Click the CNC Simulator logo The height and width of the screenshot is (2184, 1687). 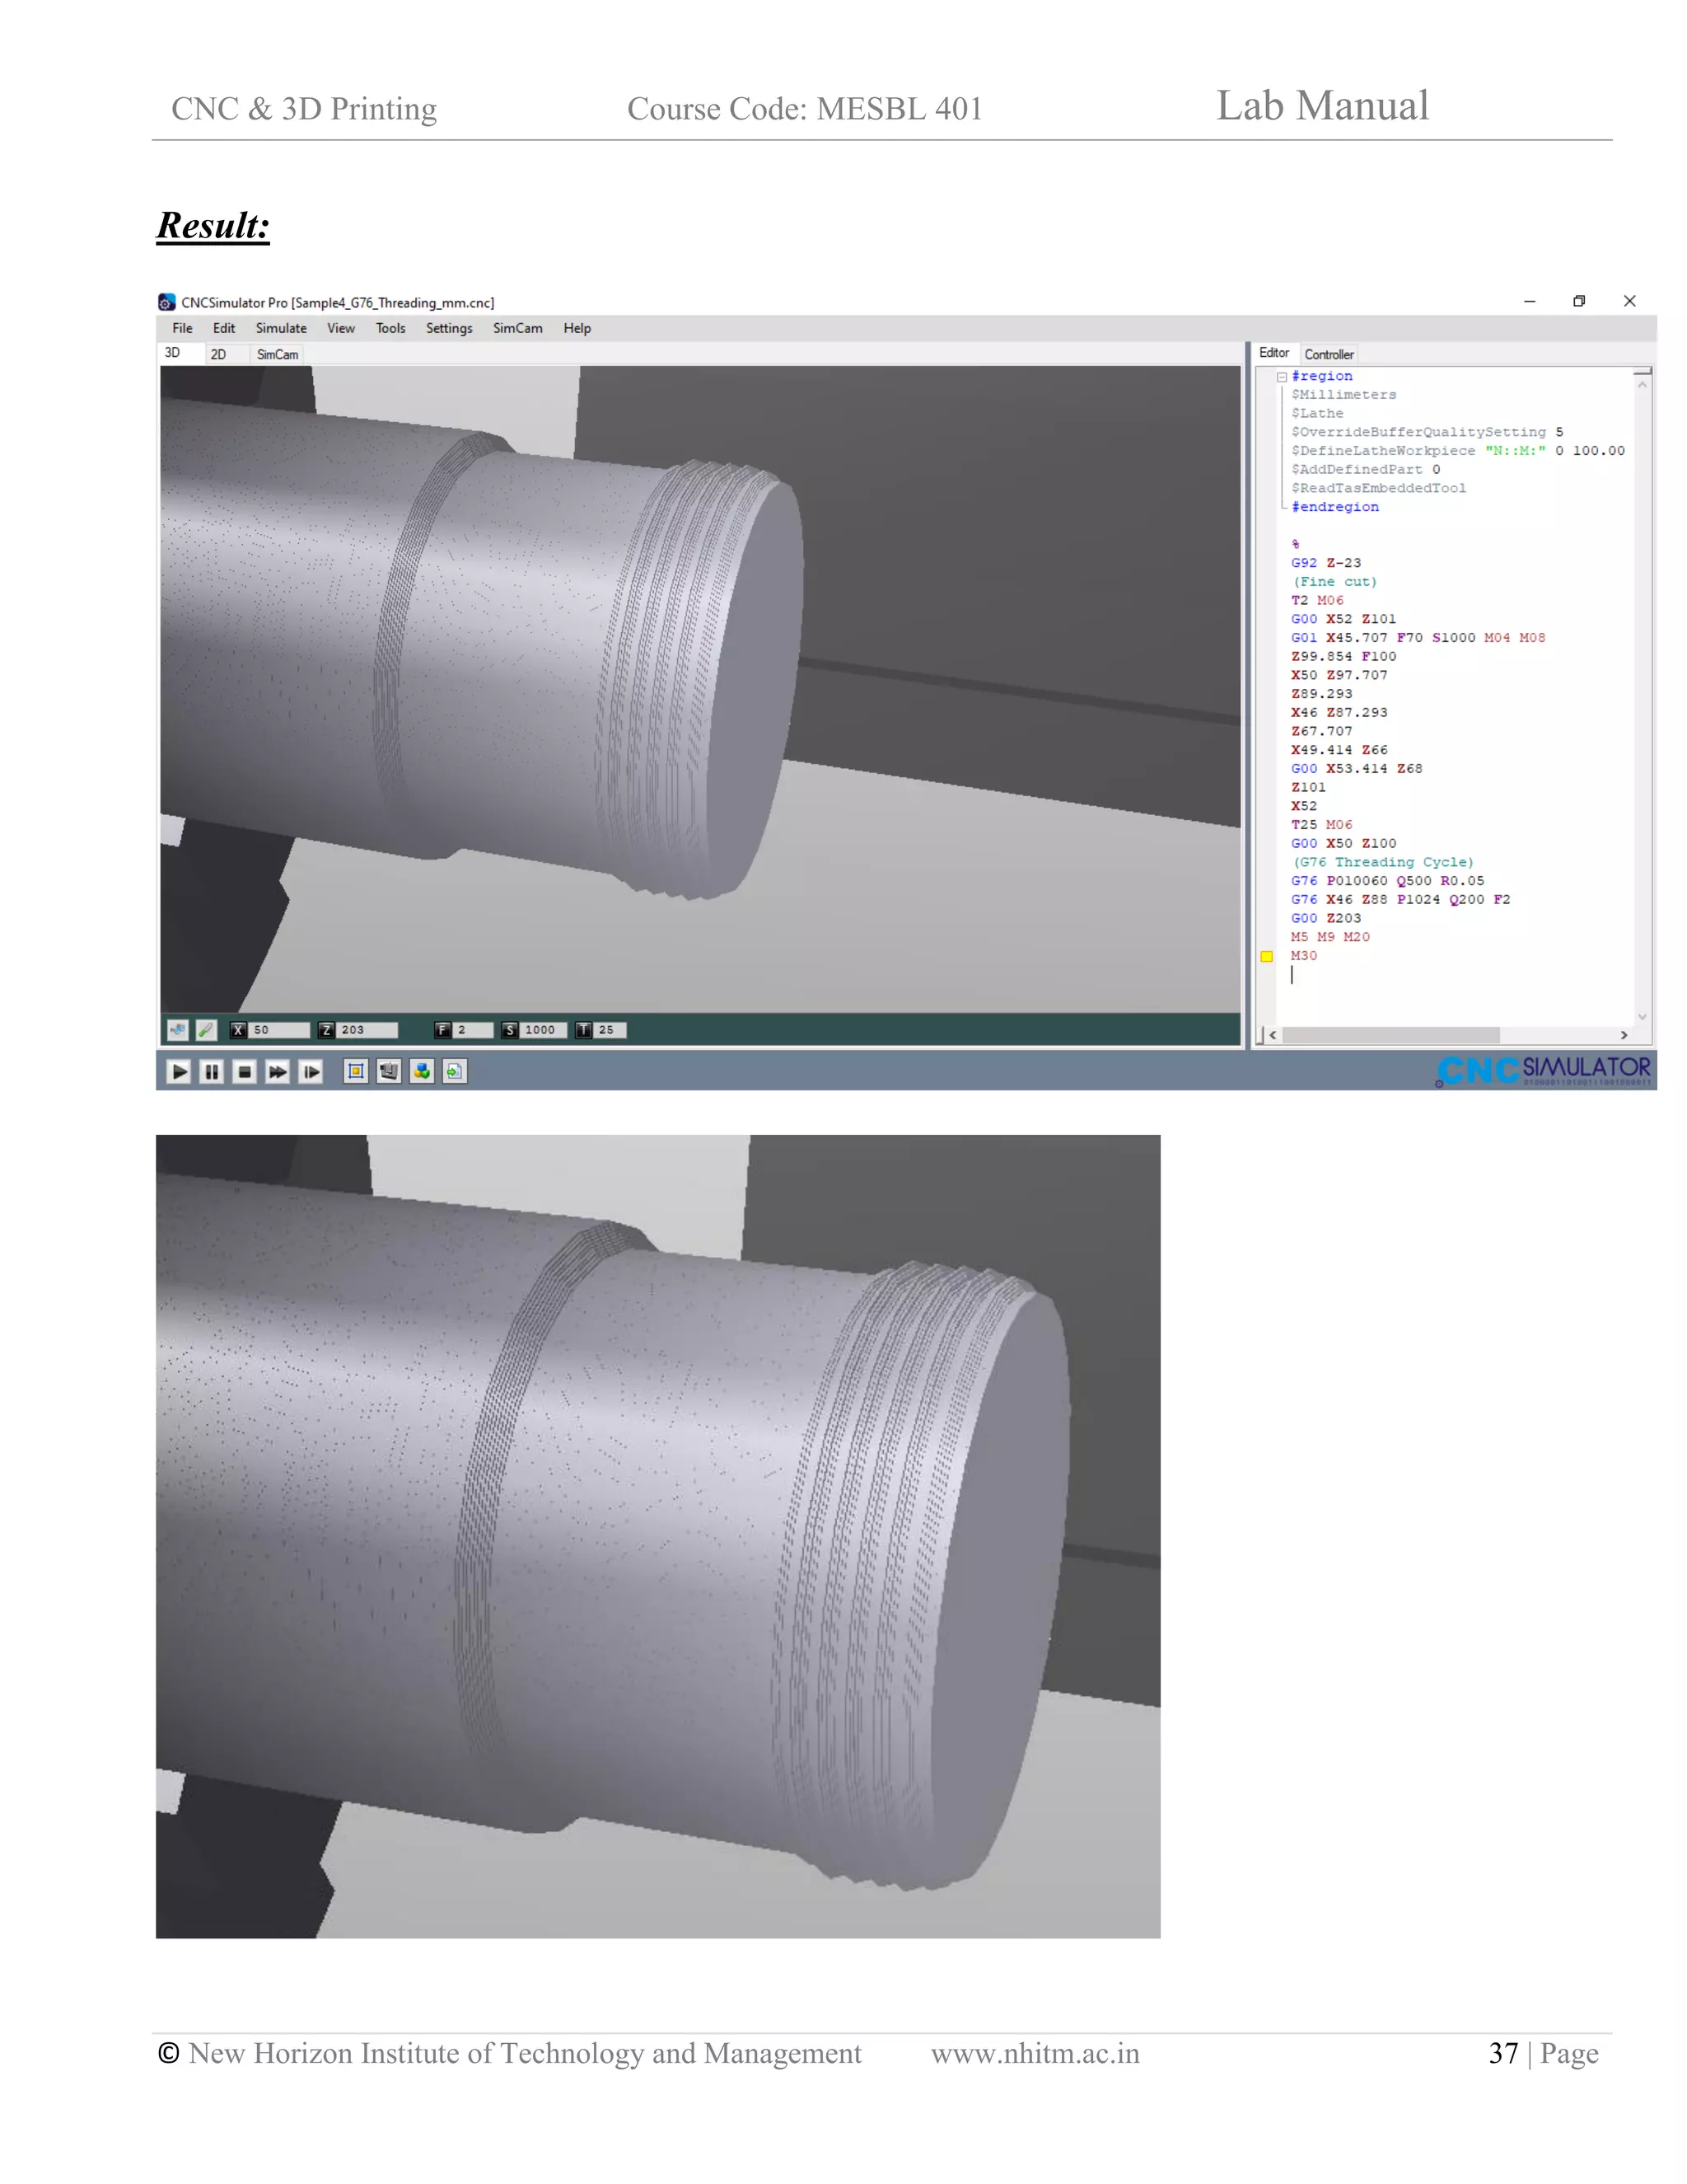(x=1543, y=1070)
